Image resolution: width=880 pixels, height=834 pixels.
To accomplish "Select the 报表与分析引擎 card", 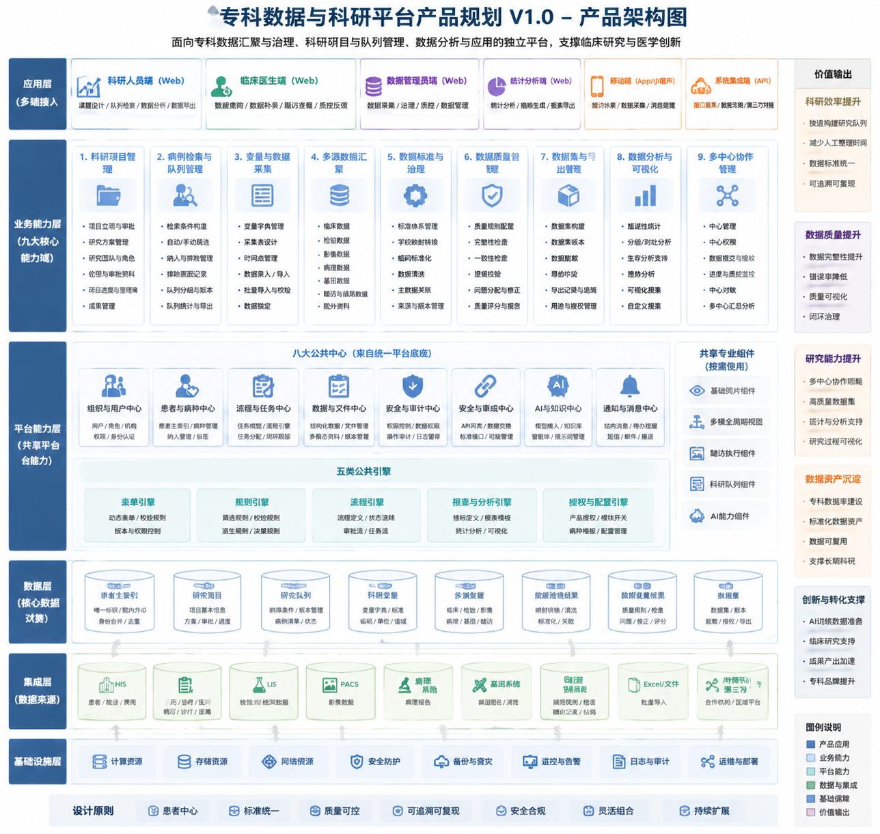I will 481,516.
